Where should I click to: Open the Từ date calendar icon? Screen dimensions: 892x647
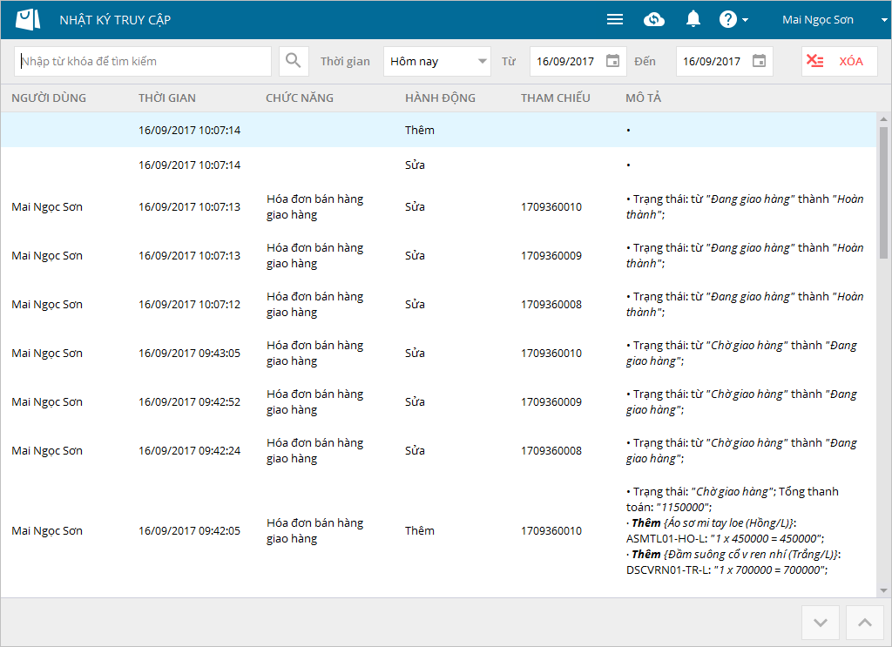coord(612,61)
